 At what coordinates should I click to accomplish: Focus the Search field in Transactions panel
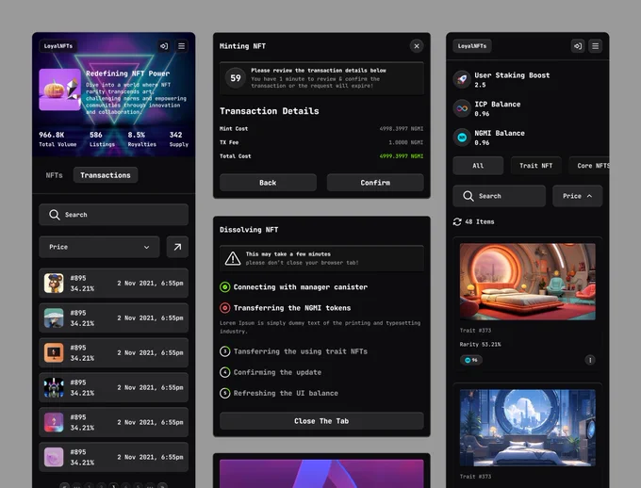pyautogui.click(x=114, y=215)
